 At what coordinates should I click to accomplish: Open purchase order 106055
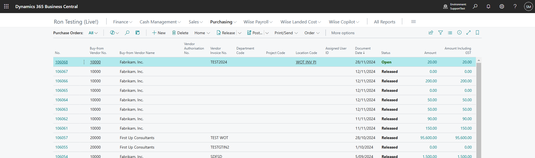coord(61,147)
